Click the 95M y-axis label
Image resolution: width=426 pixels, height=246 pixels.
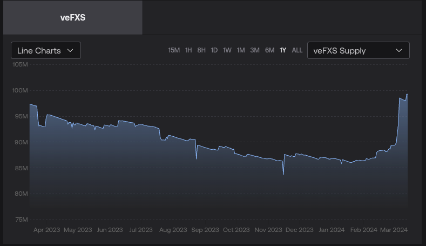[21, 116]
